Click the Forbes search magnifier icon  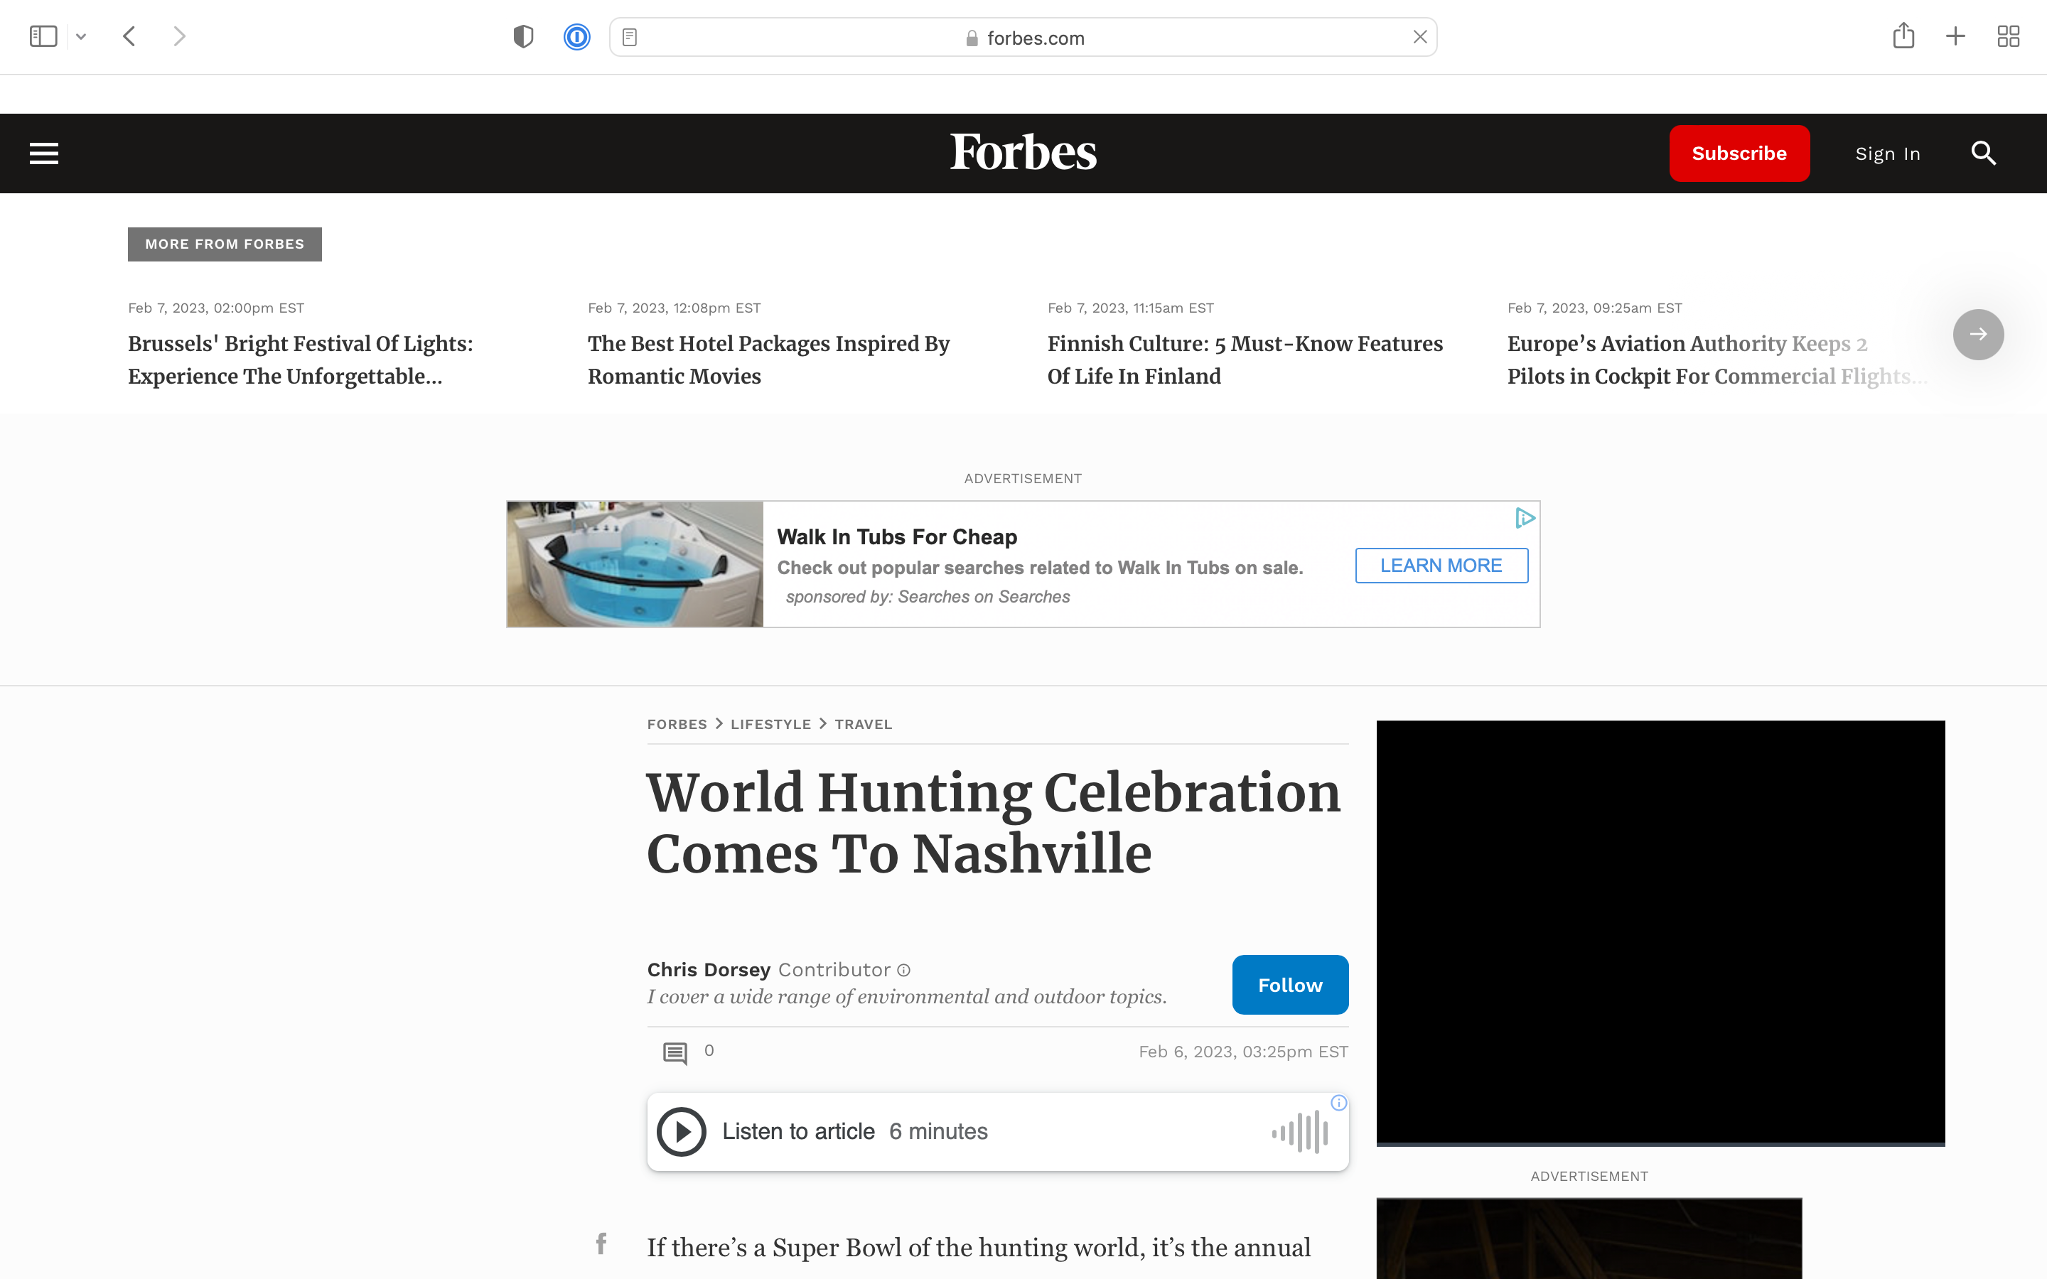(1984, 153)
